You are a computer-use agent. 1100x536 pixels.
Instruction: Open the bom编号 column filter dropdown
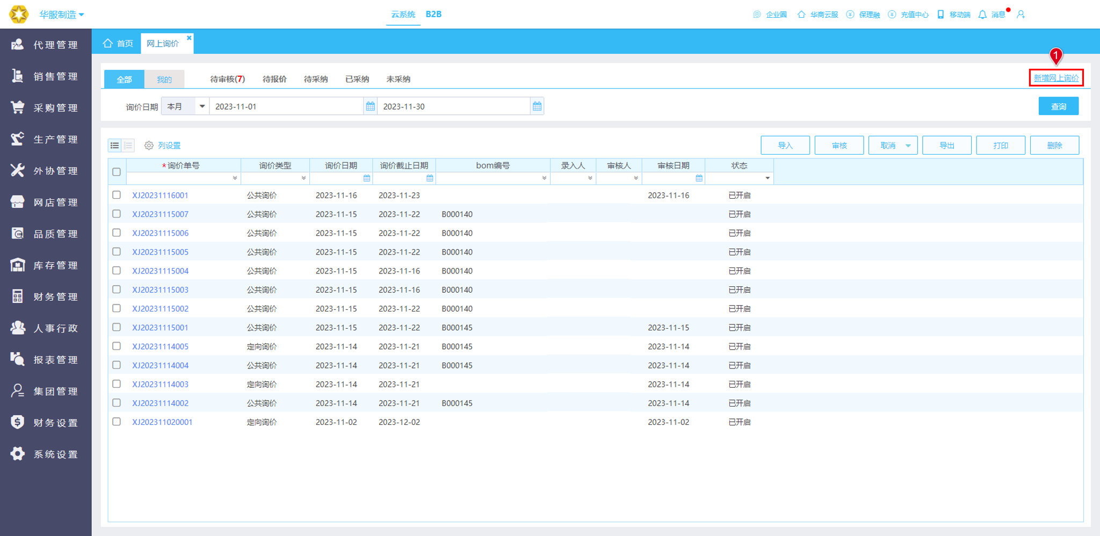pos(544,178)
